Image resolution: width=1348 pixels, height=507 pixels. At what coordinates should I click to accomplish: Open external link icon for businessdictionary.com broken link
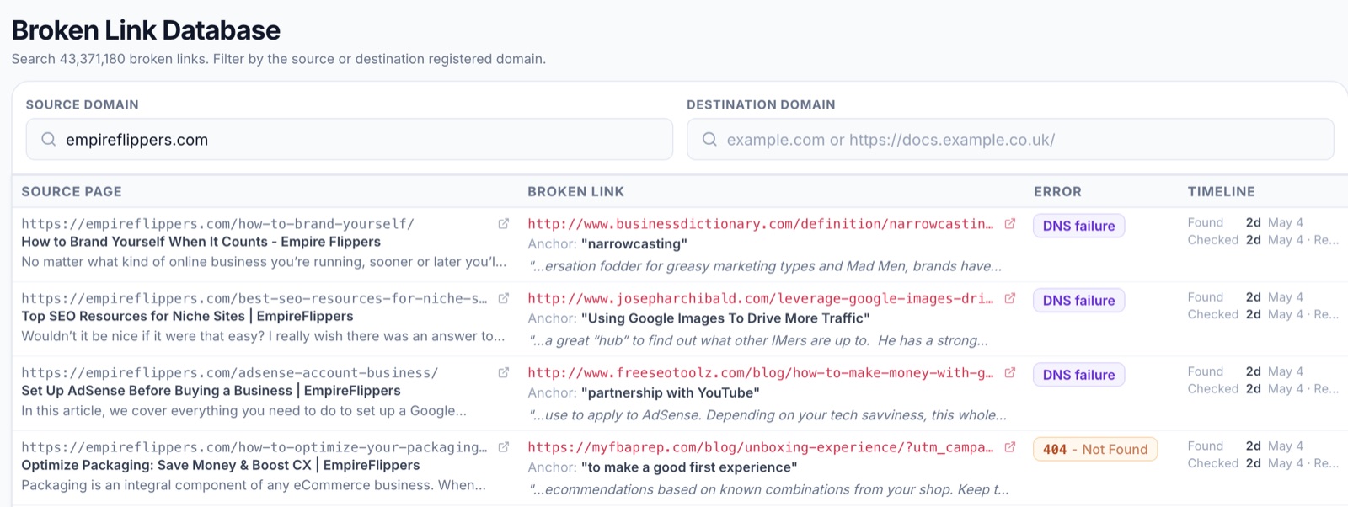(1009, 224)
